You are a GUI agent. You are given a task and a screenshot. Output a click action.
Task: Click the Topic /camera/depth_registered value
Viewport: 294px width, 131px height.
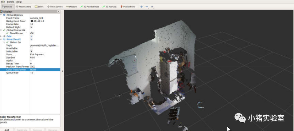tap(45, 45)
